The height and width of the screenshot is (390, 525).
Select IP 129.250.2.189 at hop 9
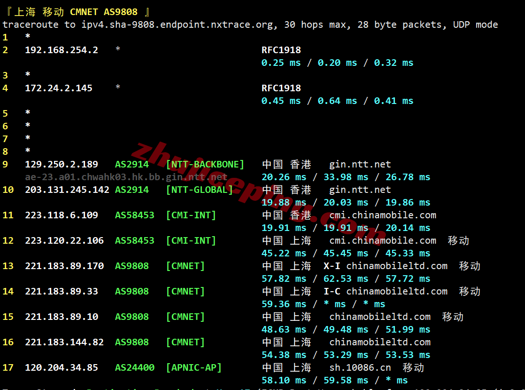click(x=62, y=164)
